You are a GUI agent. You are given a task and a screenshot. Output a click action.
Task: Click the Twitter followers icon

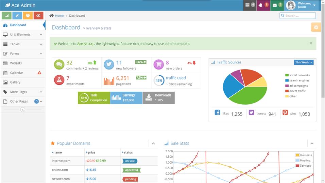109,64
